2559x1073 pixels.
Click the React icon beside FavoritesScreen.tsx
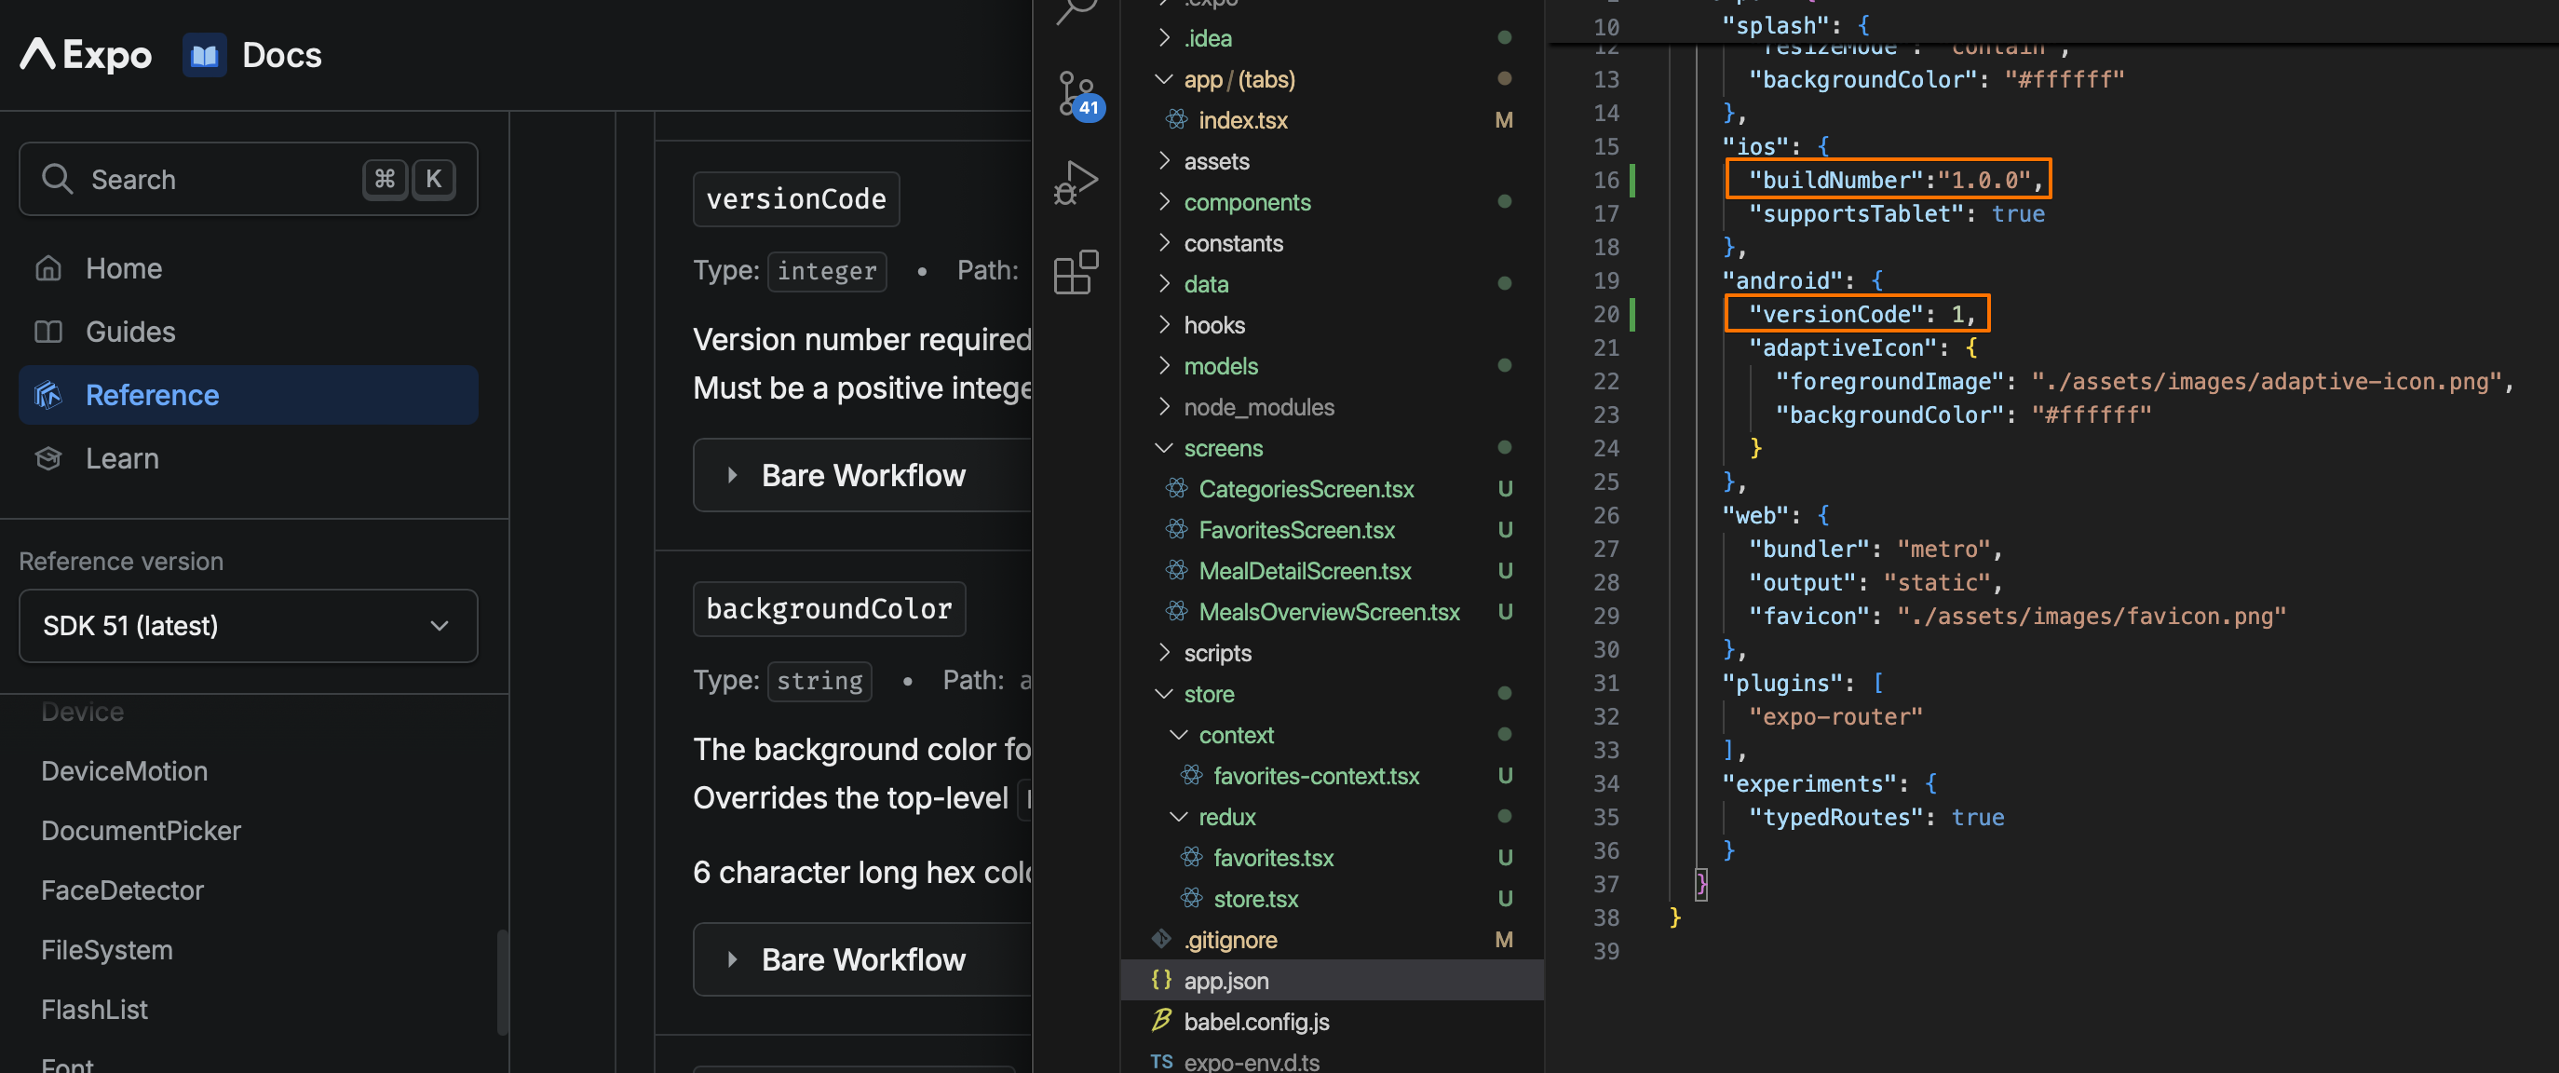pos(1176,530)
